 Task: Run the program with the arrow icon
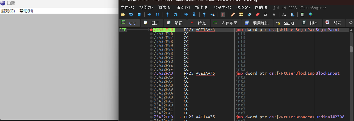[x=149, y=15]
